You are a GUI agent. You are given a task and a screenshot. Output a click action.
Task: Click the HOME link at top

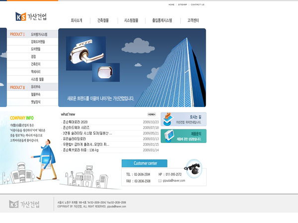click(x=171, y=4)
